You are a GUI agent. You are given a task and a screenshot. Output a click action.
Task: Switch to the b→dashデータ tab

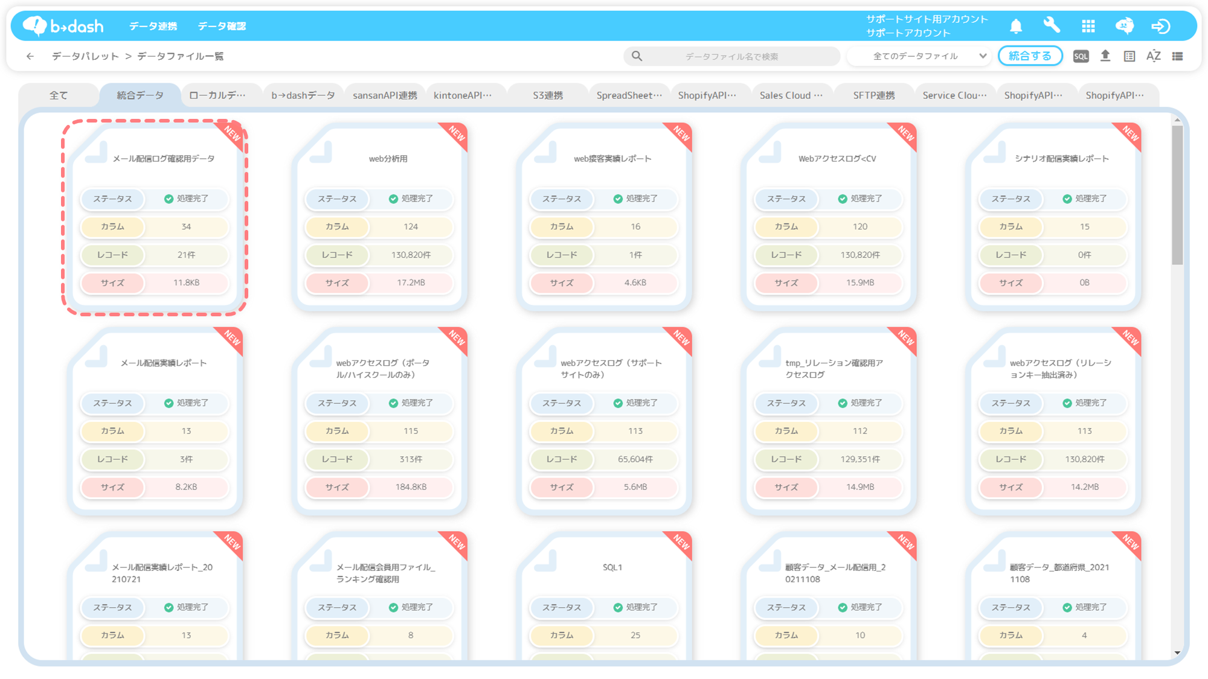click(303, 95)
